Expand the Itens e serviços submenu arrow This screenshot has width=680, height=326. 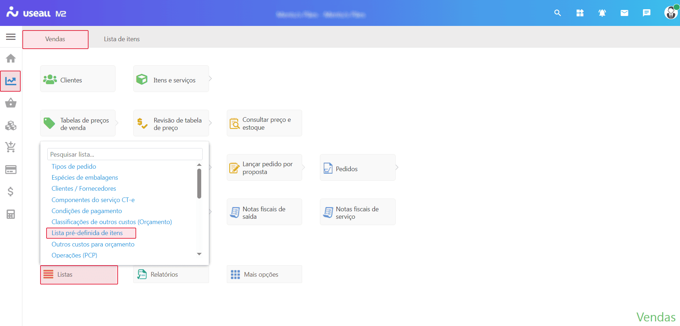210,79
